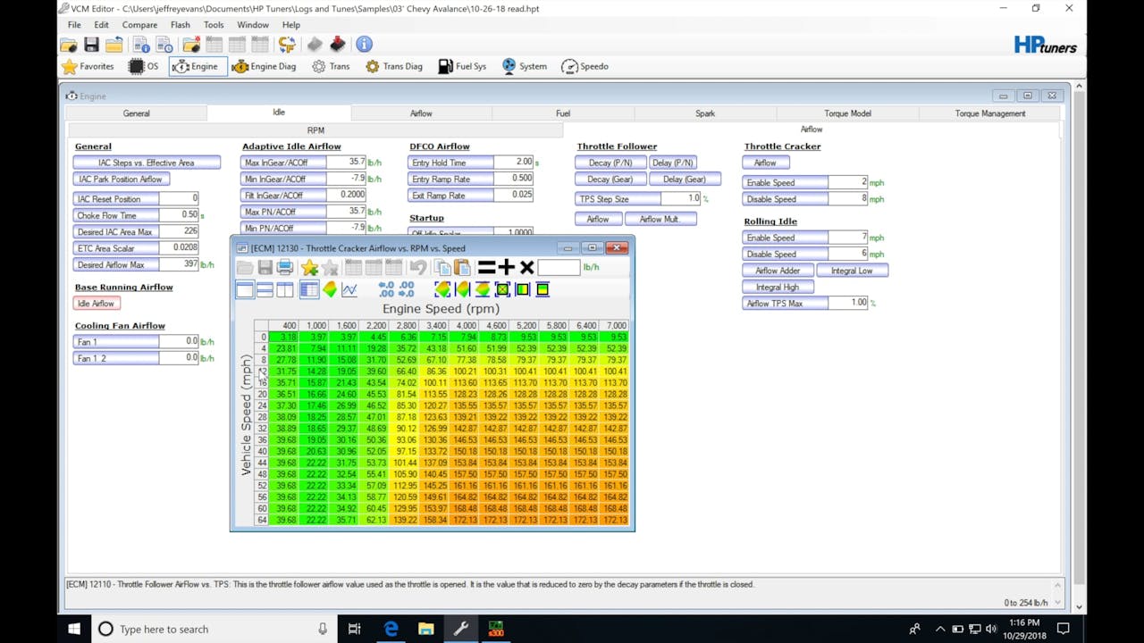Screen dimensions: 1144x643
Task: Open the Speedo section
Action: pos(585,66)
